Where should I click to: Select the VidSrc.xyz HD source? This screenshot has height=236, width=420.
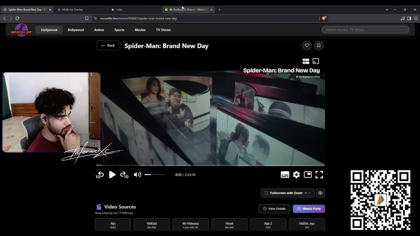click(307, 225)
